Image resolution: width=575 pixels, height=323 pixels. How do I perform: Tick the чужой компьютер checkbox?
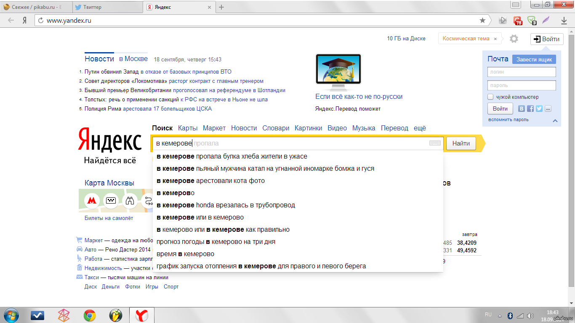(x=490, y=97)
